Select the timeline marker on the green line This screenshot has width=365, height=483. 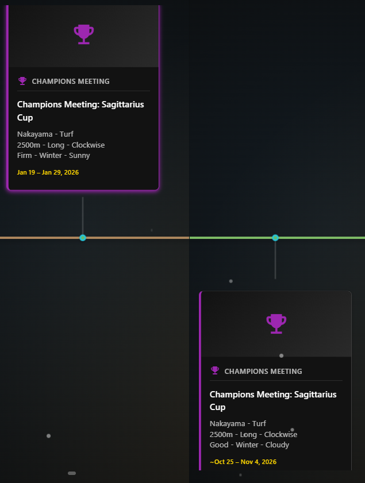(275, 238)
